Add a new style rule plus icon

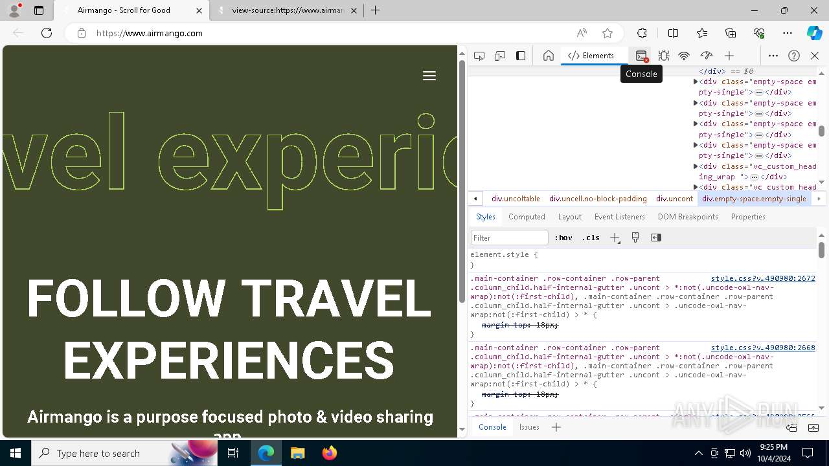click(x=615, y=238)
